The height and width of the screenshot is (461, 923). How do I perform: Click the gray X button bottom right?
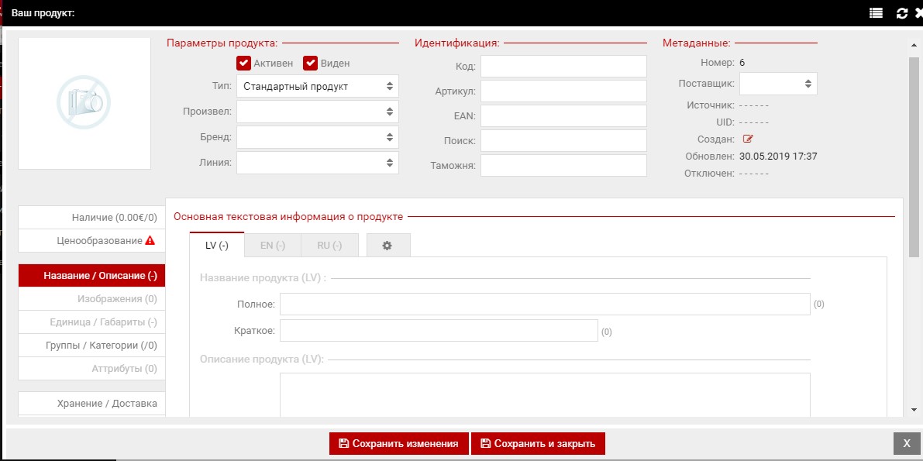(906, 443)
